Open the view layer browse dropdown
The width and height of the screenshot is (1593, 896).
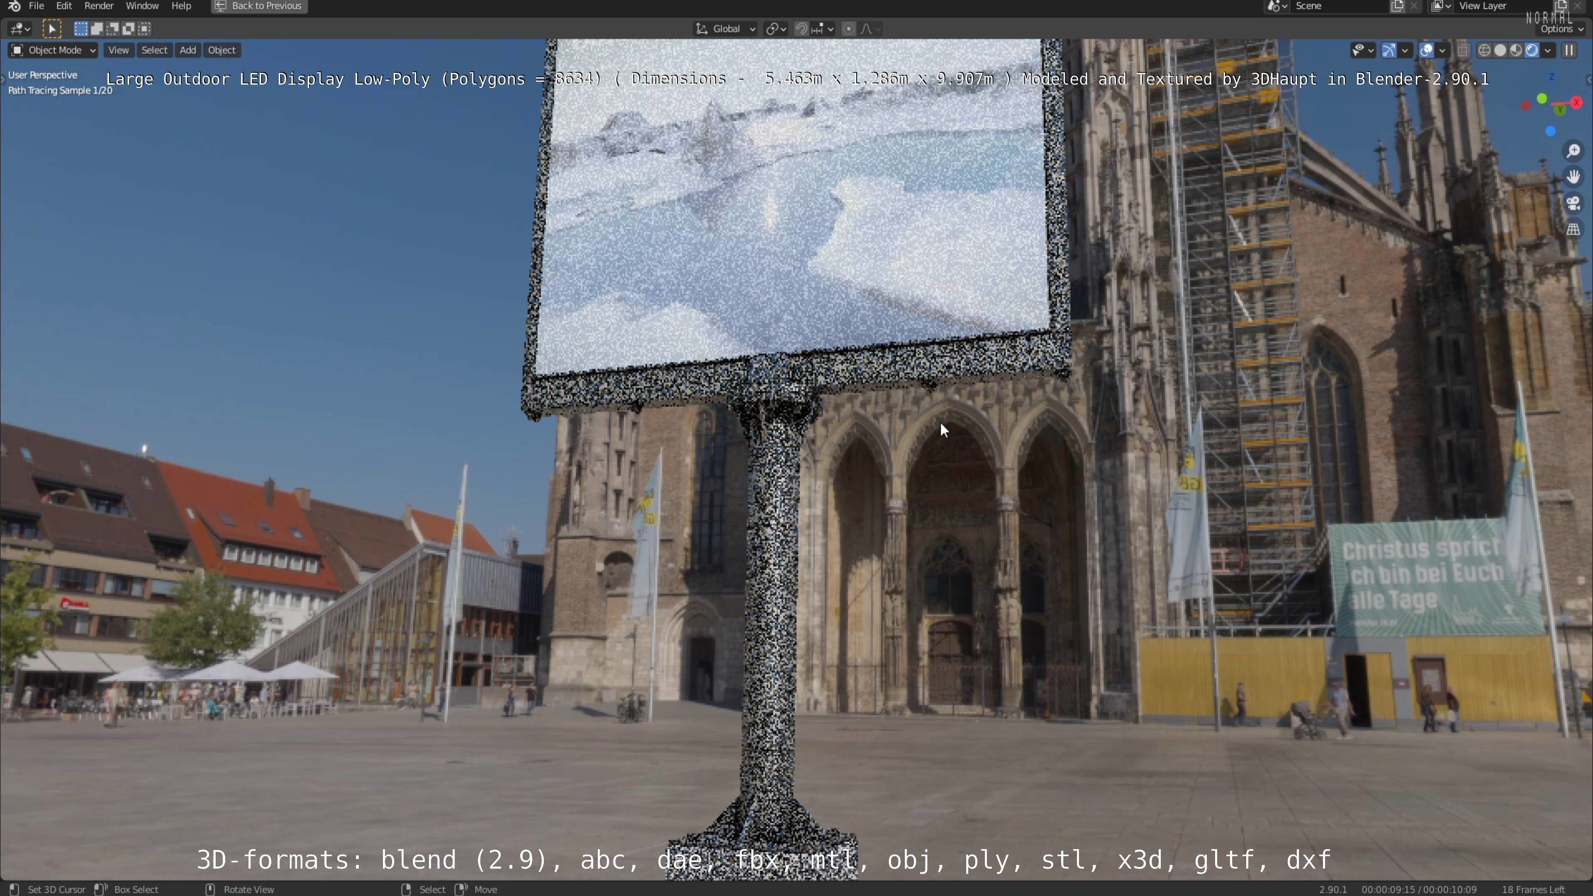(1441, 6)
